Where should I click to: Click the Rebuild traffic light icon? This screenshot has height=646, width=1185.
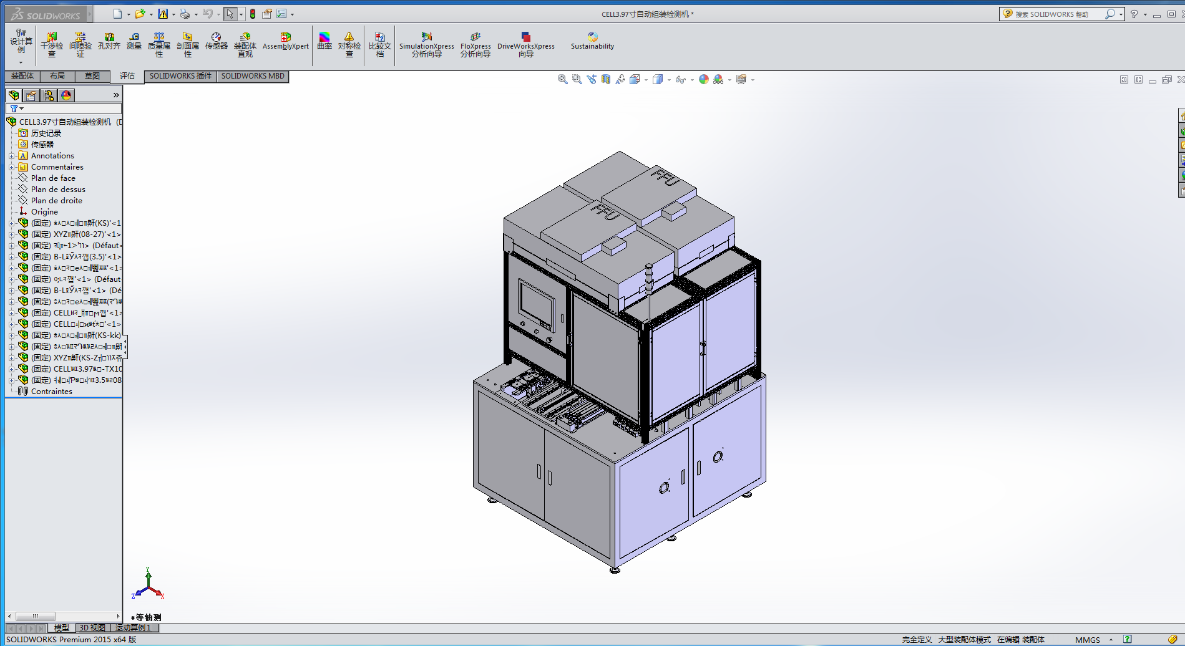point(253,14)
